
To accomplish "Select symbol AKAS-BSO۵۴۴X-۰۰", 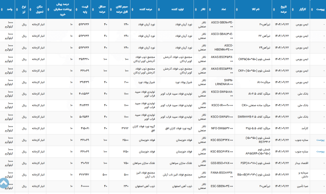I will 222,71.
